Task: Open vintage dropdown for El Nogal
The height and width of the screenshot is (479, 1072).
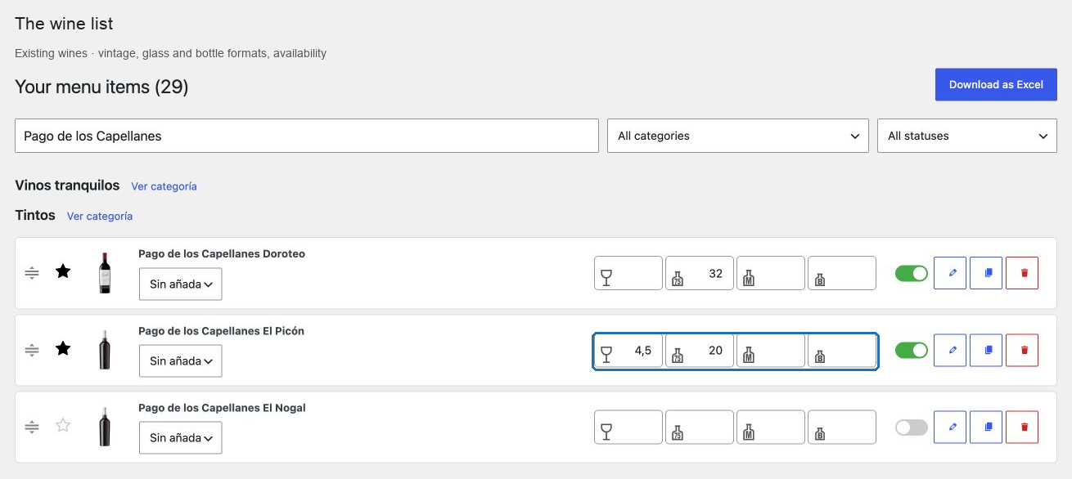Action: (x=180, y=437)
